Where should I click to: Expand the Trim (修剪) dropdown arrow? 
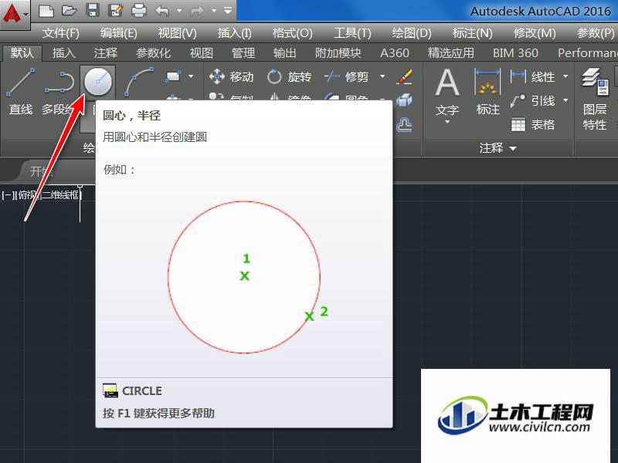(382, 76)
